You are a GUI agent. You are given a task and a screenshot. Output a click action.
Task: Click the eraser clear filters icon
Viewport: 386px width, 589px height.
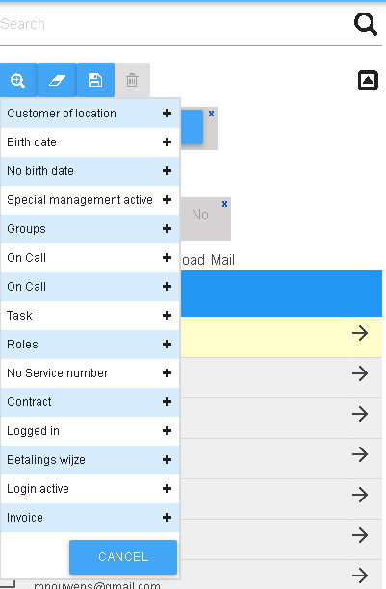point(57,80)
